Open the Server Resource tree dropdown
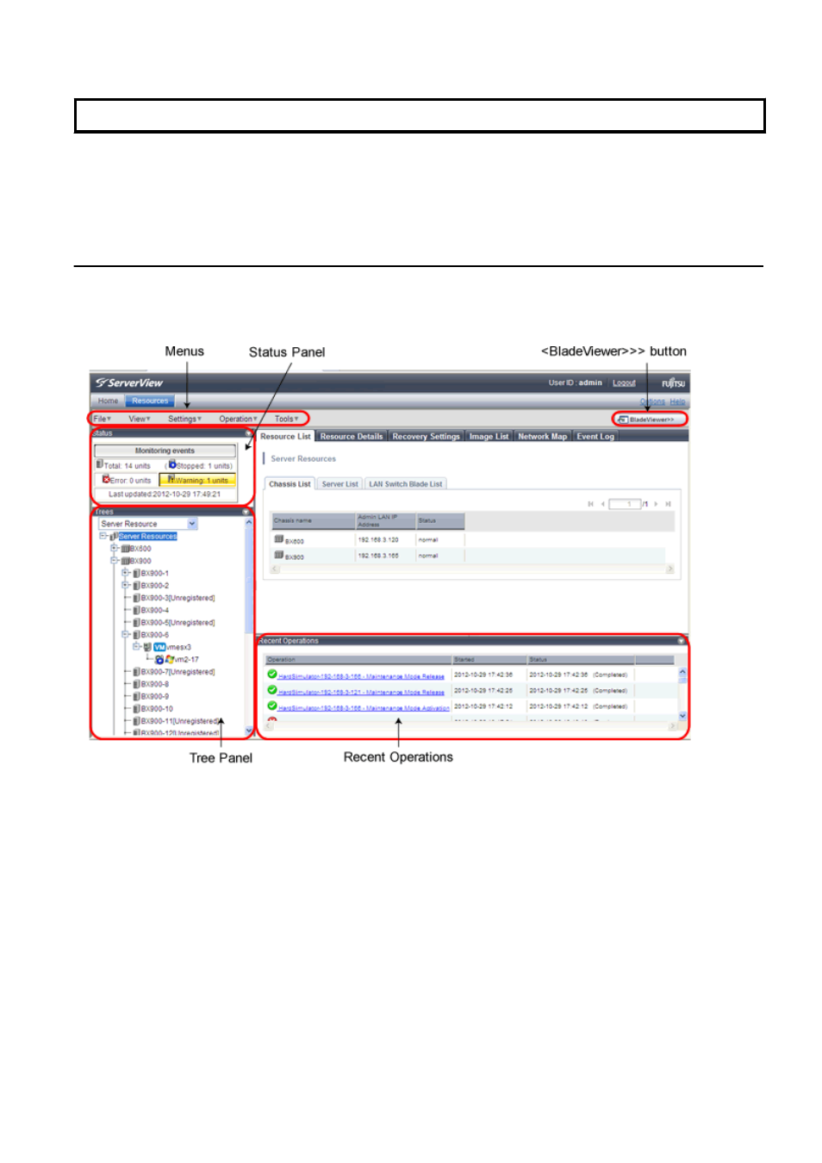 192,524
